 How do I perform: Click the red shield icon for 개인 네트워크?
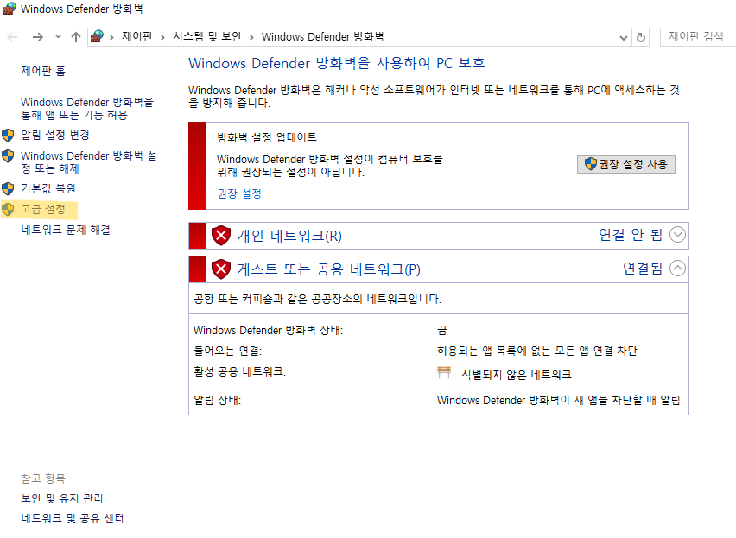[x=221, y=236]
